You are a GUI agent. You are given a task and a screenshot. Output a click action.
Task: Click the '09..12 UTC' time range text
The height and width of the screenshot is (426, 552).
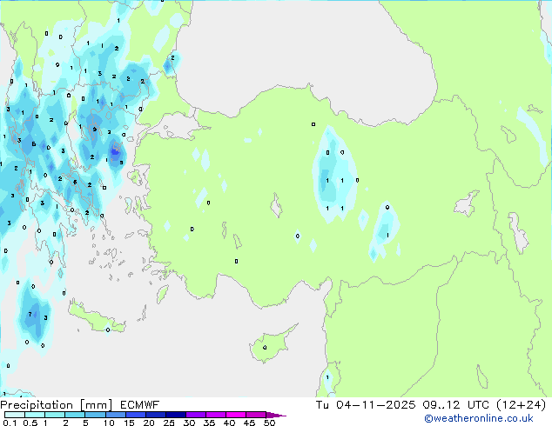tap(456, 405)
